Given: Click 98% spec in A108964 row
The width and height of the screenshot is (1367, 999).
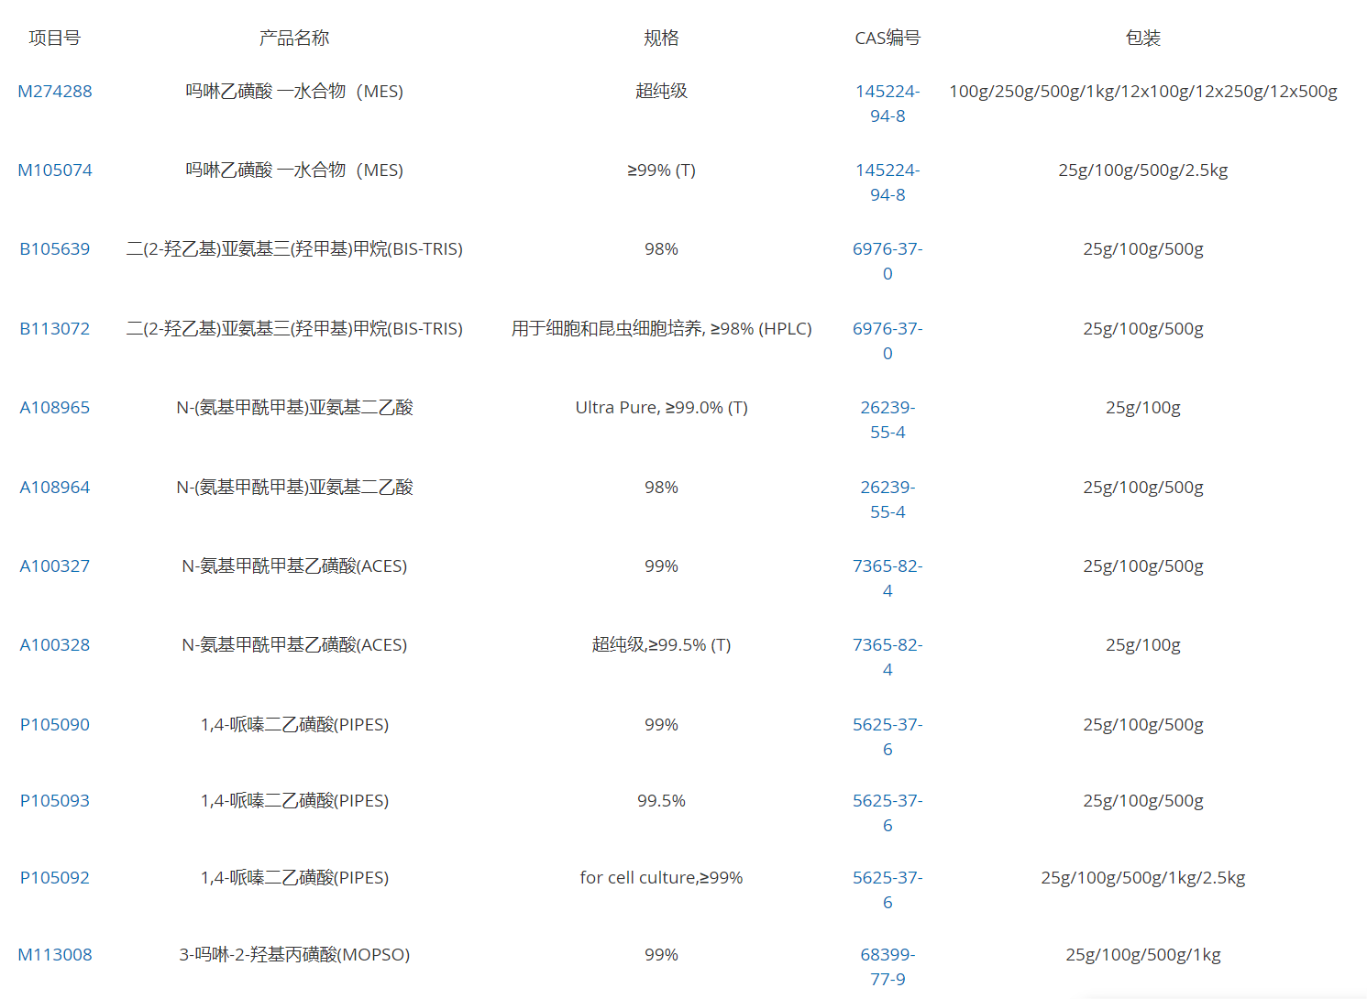Looking at the screenshot, I should click(661, 488).
